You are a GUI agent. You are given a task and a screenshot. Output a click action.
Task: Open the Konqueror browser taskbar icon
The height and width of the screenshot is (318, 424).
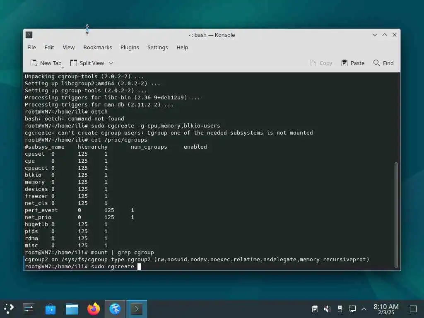[115, 309]
